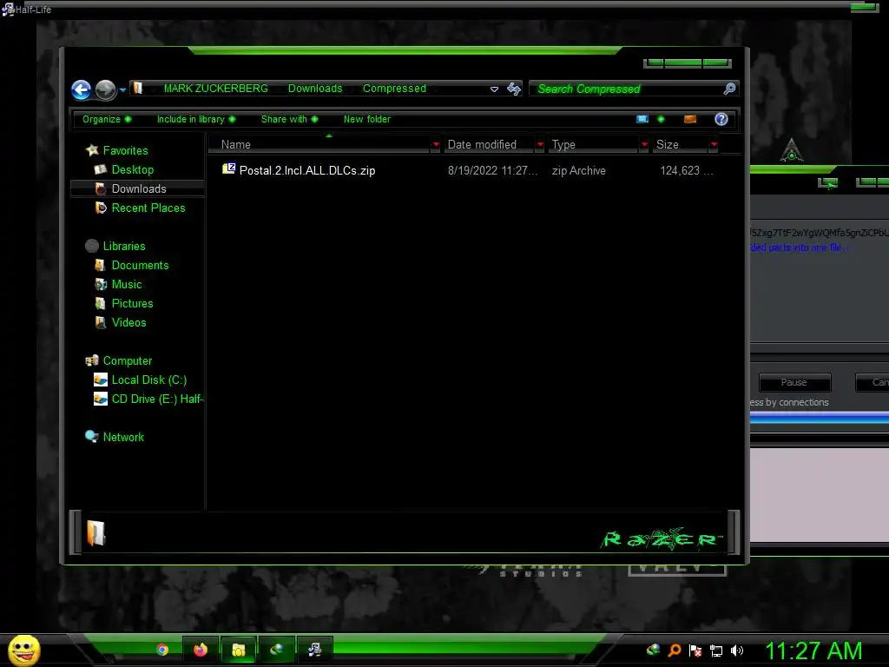The width and height of the screenshot is (889, 667).
Task: Click the grey forward navigation arrow
Action: pos(105,89)
